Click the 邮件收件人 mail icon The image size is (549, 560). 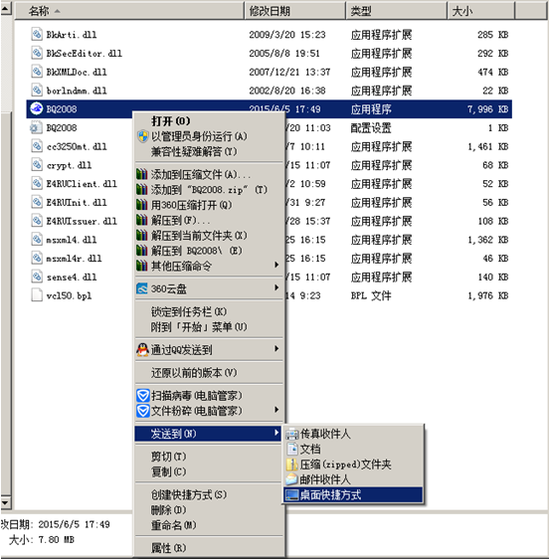(291, 479)
